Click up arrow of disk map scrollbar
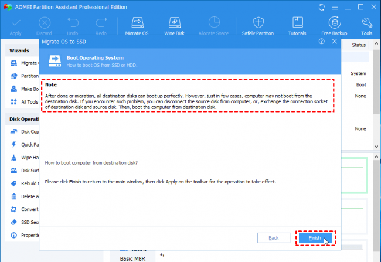Image resolution: width=381 pixels, height=262 pixels. [376, 156]
